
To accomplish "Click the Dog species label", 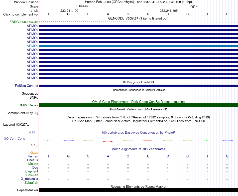I will [35, 168].
